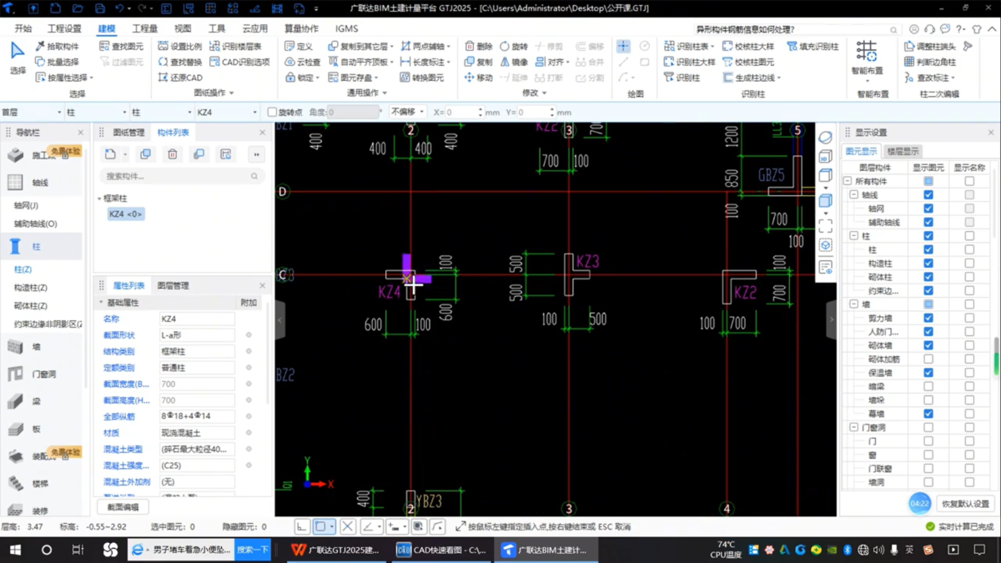Enable 显示图元 for 暗梁
1001x563 pixels.
click(x=928, y=386)
